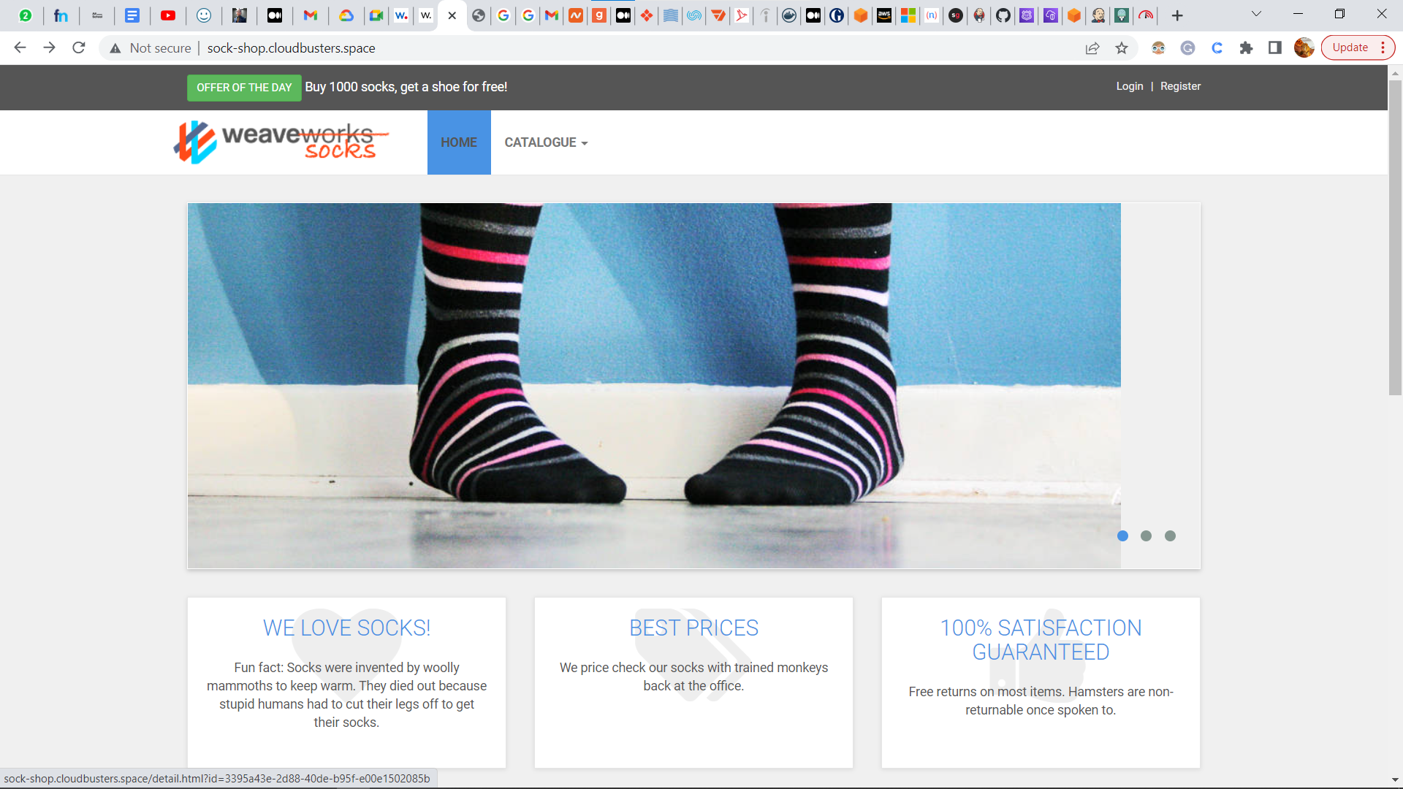This screenshot has width=1403, height=789.
Task: Open the browser side panel
Action: 1275,47
